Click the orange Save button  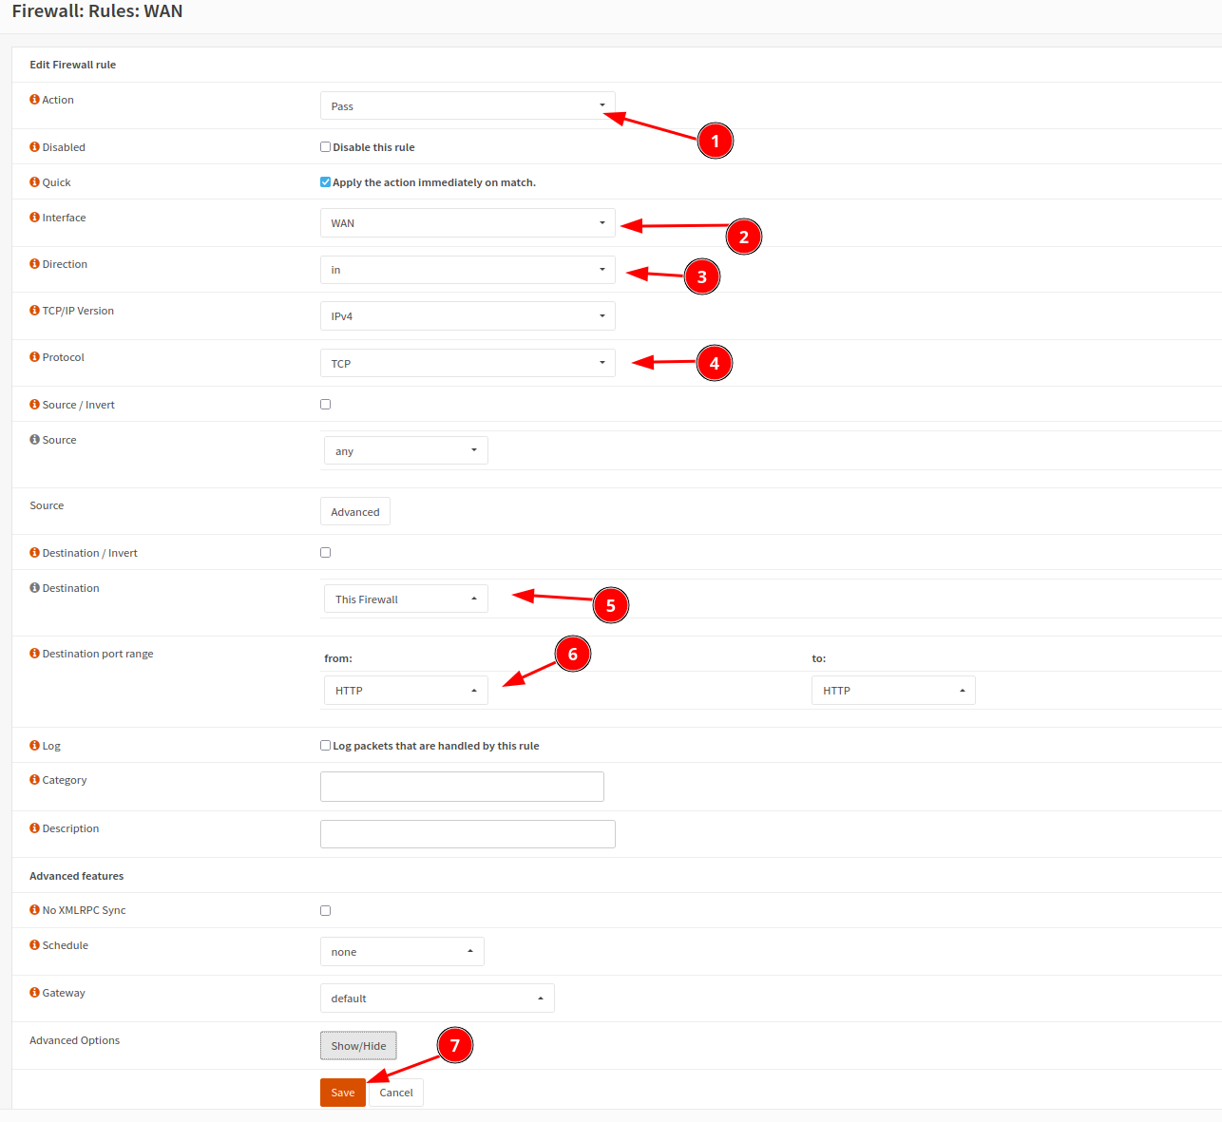[x=343, y=1093]
